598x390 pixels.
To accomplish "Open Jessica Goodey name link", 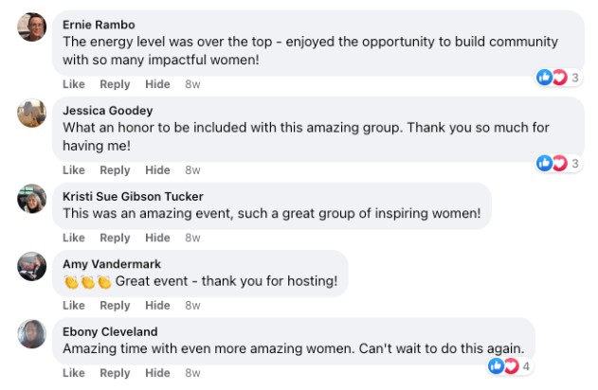I will coord(107,111).
